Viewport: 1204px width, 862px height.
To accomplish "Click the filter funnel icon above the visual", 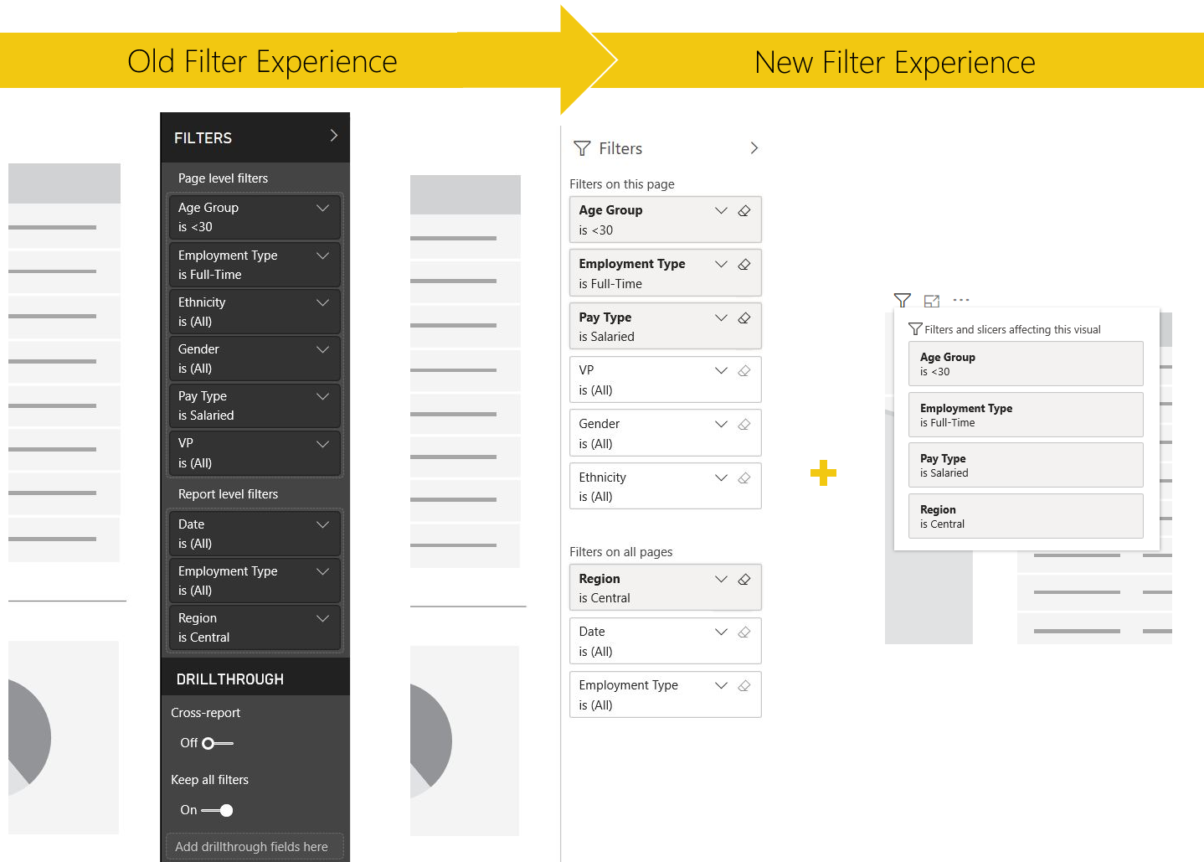I will (x=902, y=300).
